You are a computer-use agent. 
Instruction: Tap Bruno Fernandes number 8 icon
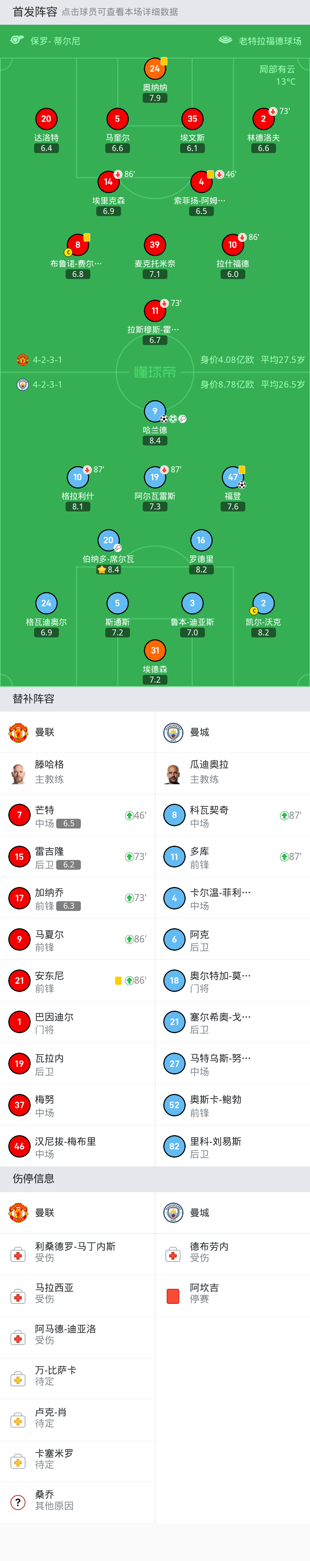point(77,245)
